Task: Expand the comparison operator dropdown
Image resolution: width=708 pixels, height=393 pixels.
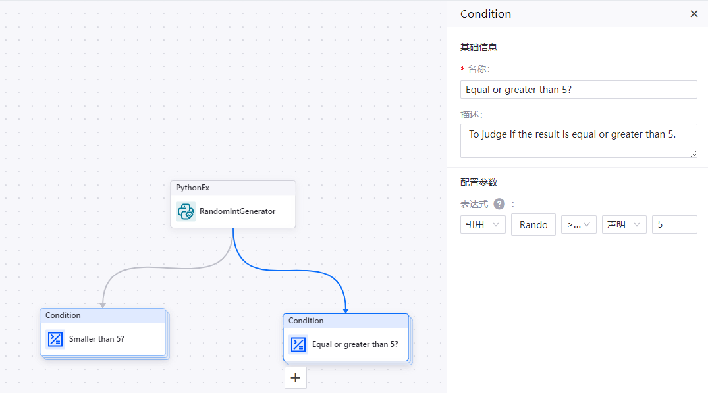Action: [x=579, y=224]
